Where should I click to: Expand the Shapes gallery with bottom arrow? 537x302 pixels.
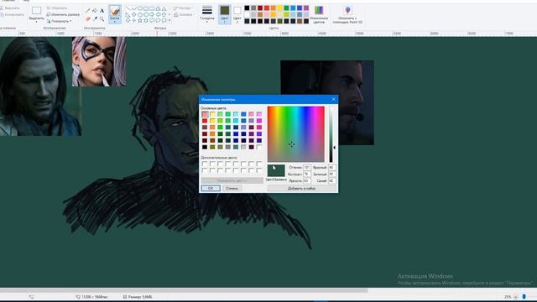tap(169, 20)
